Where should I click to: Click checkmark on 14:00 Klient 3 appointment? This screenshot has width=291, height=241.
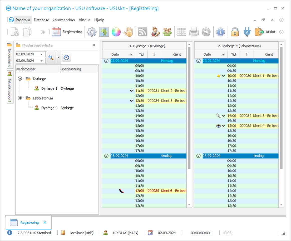pos(223,116)
